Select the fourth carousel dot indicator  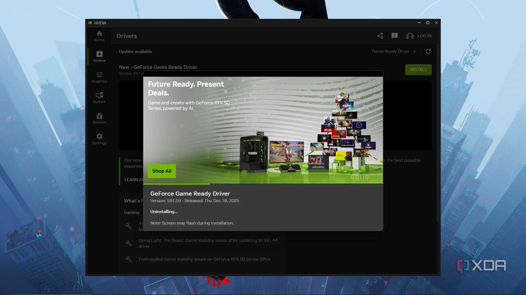(367, 177)
